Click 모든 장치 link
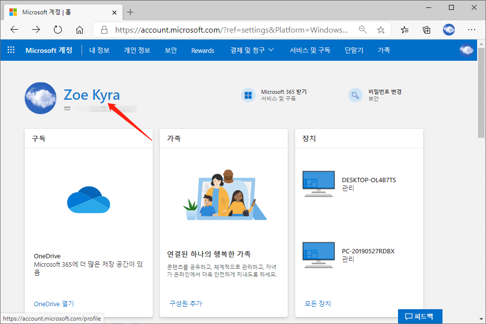The width and height of the screenshot is (486, 324). point(318,304)
